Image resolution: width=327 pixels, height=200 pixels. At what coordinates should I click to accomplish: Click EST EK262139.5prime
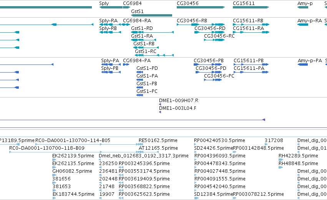pyautogui.click(x=73, y=156)
